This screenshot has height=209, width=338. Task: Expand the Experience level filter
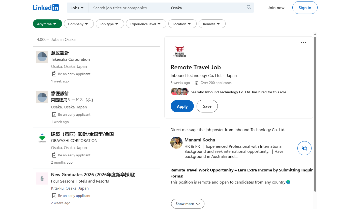(x=146, y=24)
